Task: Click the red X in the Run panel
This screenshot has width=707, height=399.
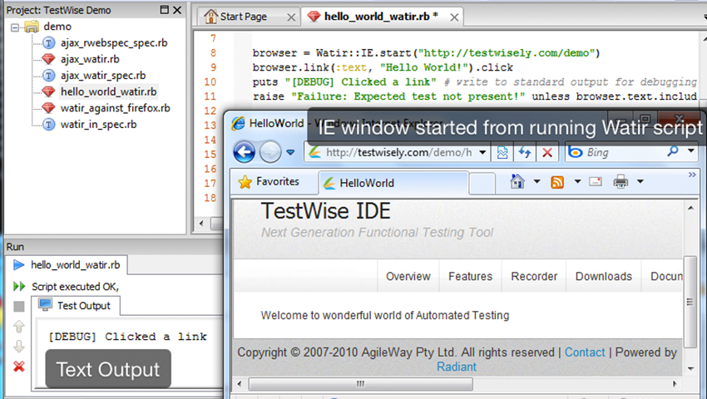Action: click(x=19, y=367)
